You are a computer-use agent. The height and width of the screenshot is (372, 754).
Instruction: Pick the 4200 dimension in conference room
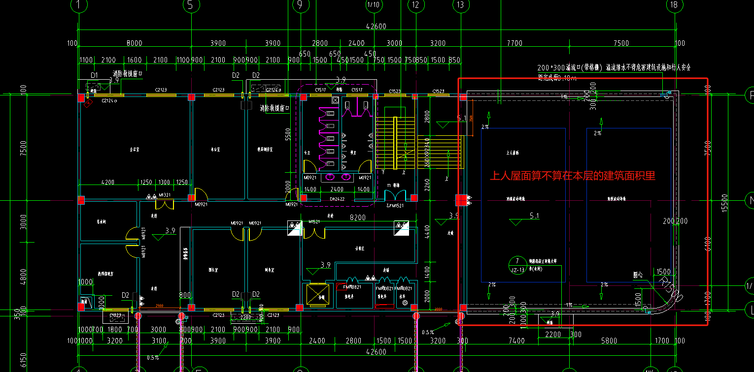[x=107, y=182]
